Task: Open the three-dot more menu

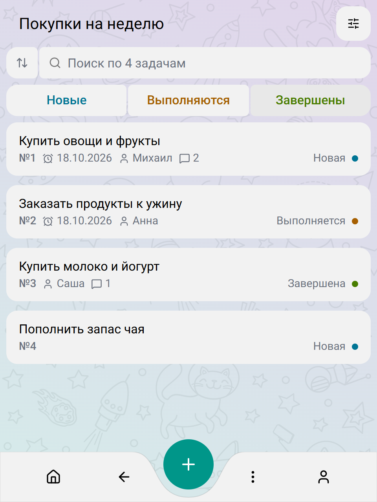Action: 253,477
